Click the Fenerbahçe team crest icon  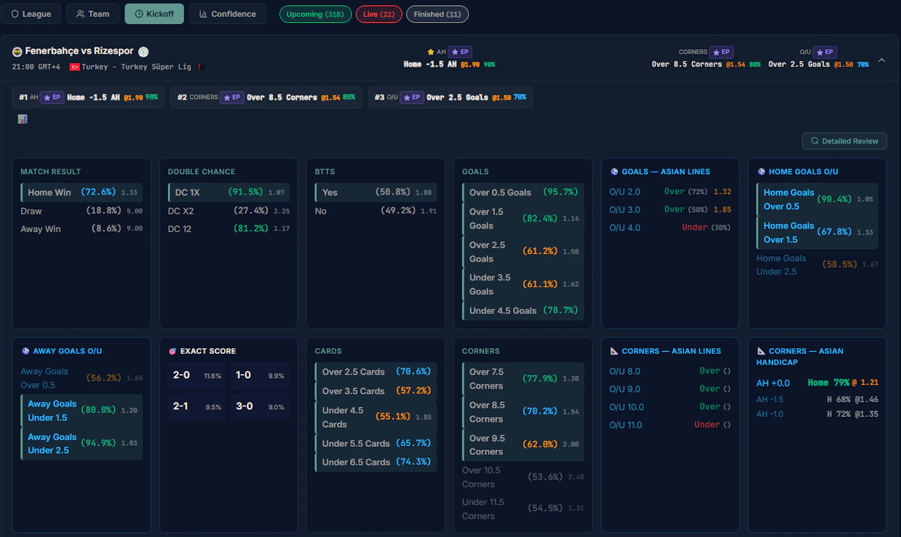(x=17, y=52)
